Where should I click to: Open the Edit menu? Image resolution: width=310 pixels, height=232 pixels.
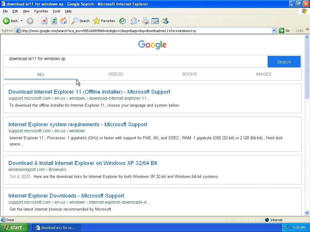[15, 11]
